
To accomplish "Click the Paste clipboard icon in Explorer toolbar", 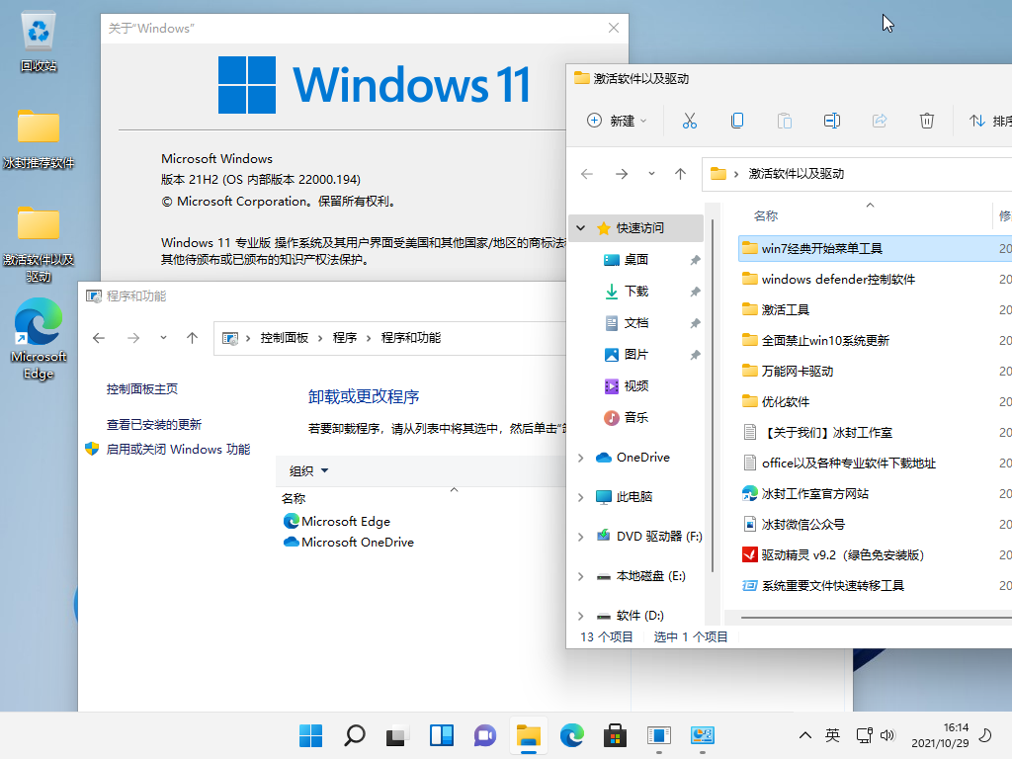I will 784,121.
